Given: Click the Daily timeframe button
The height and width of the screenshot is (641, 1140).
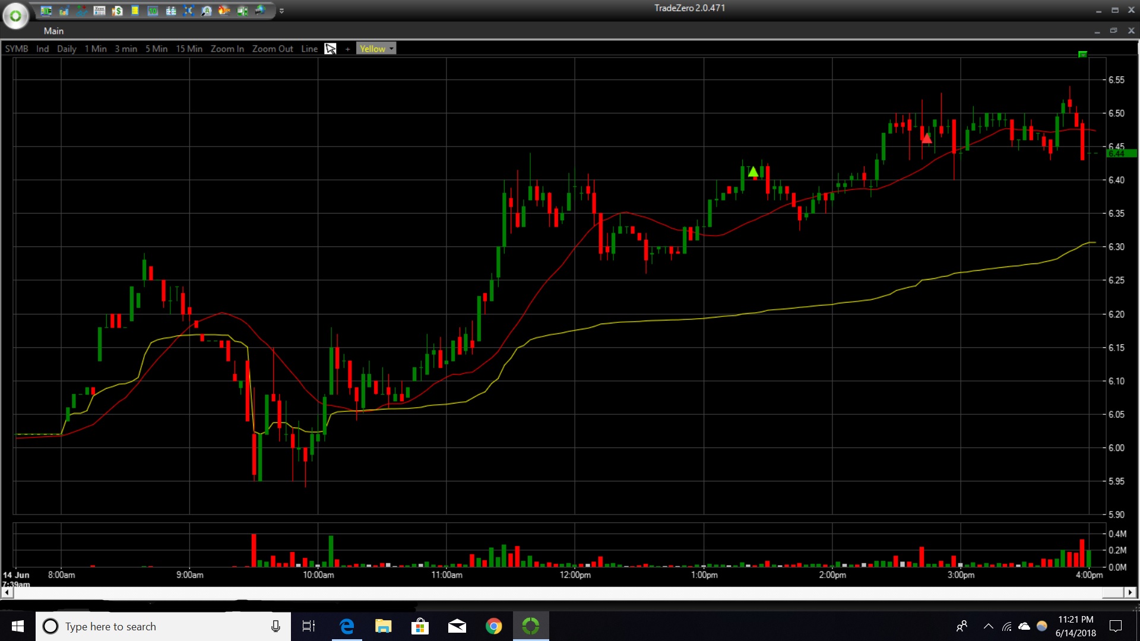Looking at the screenshot, I should coord(66,49).
